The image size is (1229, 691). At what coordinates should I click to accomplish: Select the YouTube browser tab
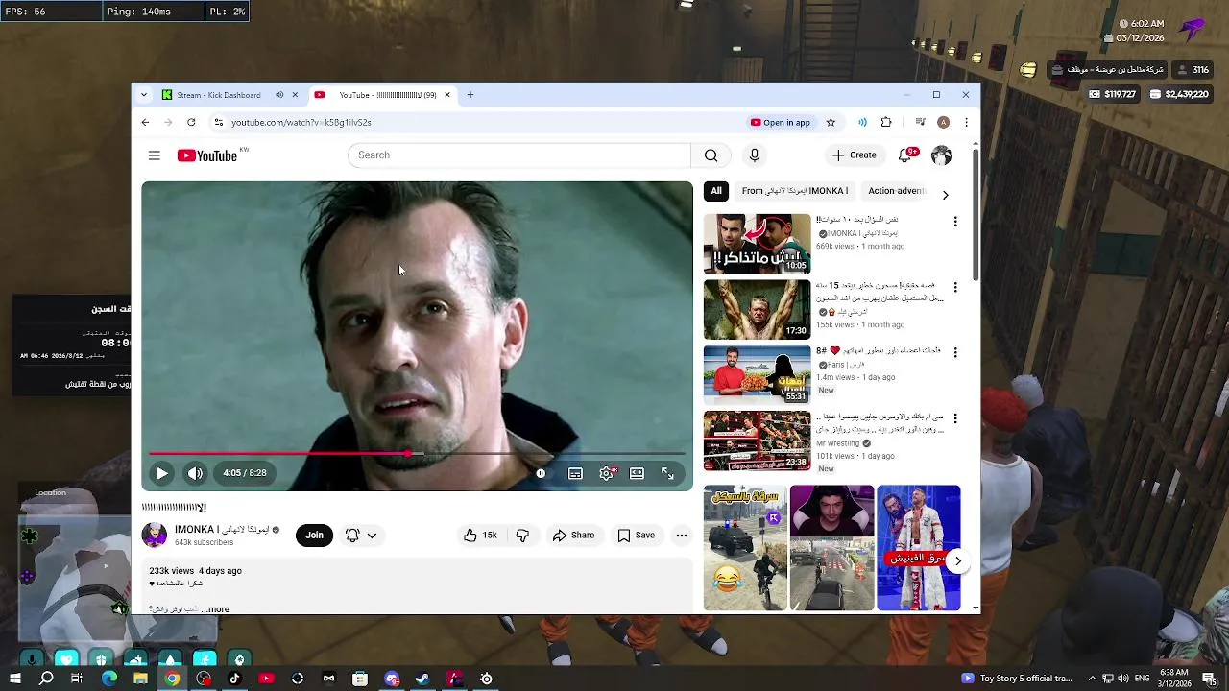(x=381, y=95)
